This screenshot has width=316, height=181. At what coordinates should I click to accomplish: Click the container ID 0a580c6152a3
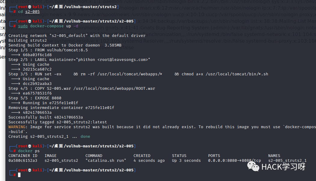click(23, 161)
